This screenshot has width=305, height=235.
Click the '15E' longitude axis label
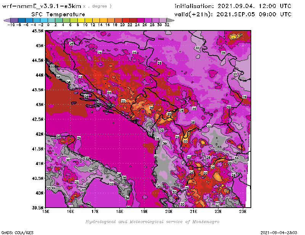(x=46, y=211)
